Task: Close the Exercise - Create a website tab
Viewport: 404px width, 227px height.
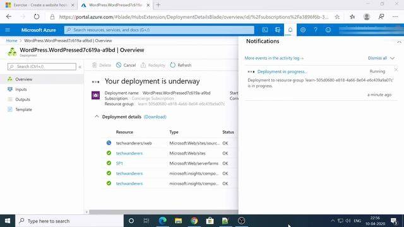Action: [x=73, y=5]
